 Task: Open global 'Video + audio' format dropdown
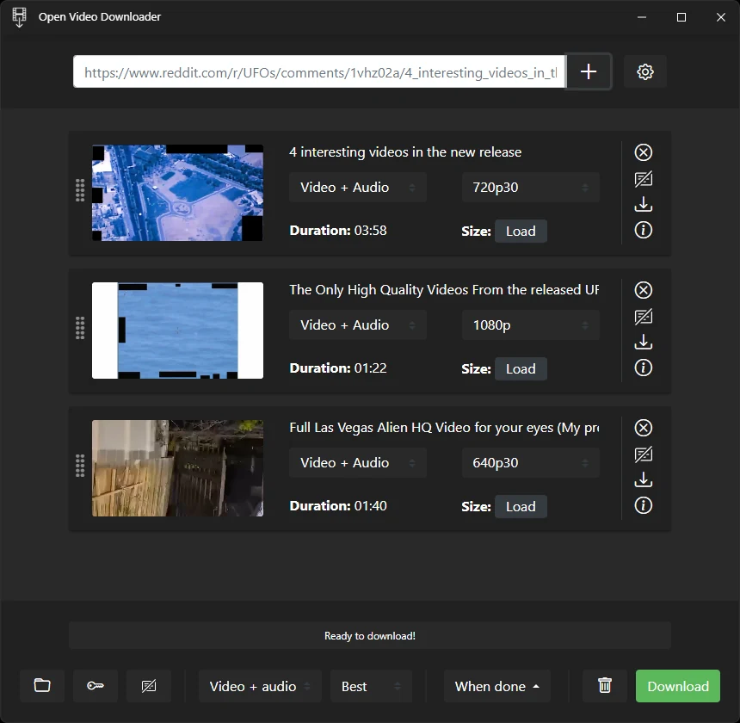(x=260, y=686)
